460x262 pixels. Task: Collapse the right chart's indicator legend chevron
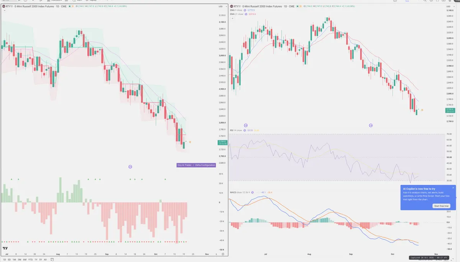(x=232, y=18)
